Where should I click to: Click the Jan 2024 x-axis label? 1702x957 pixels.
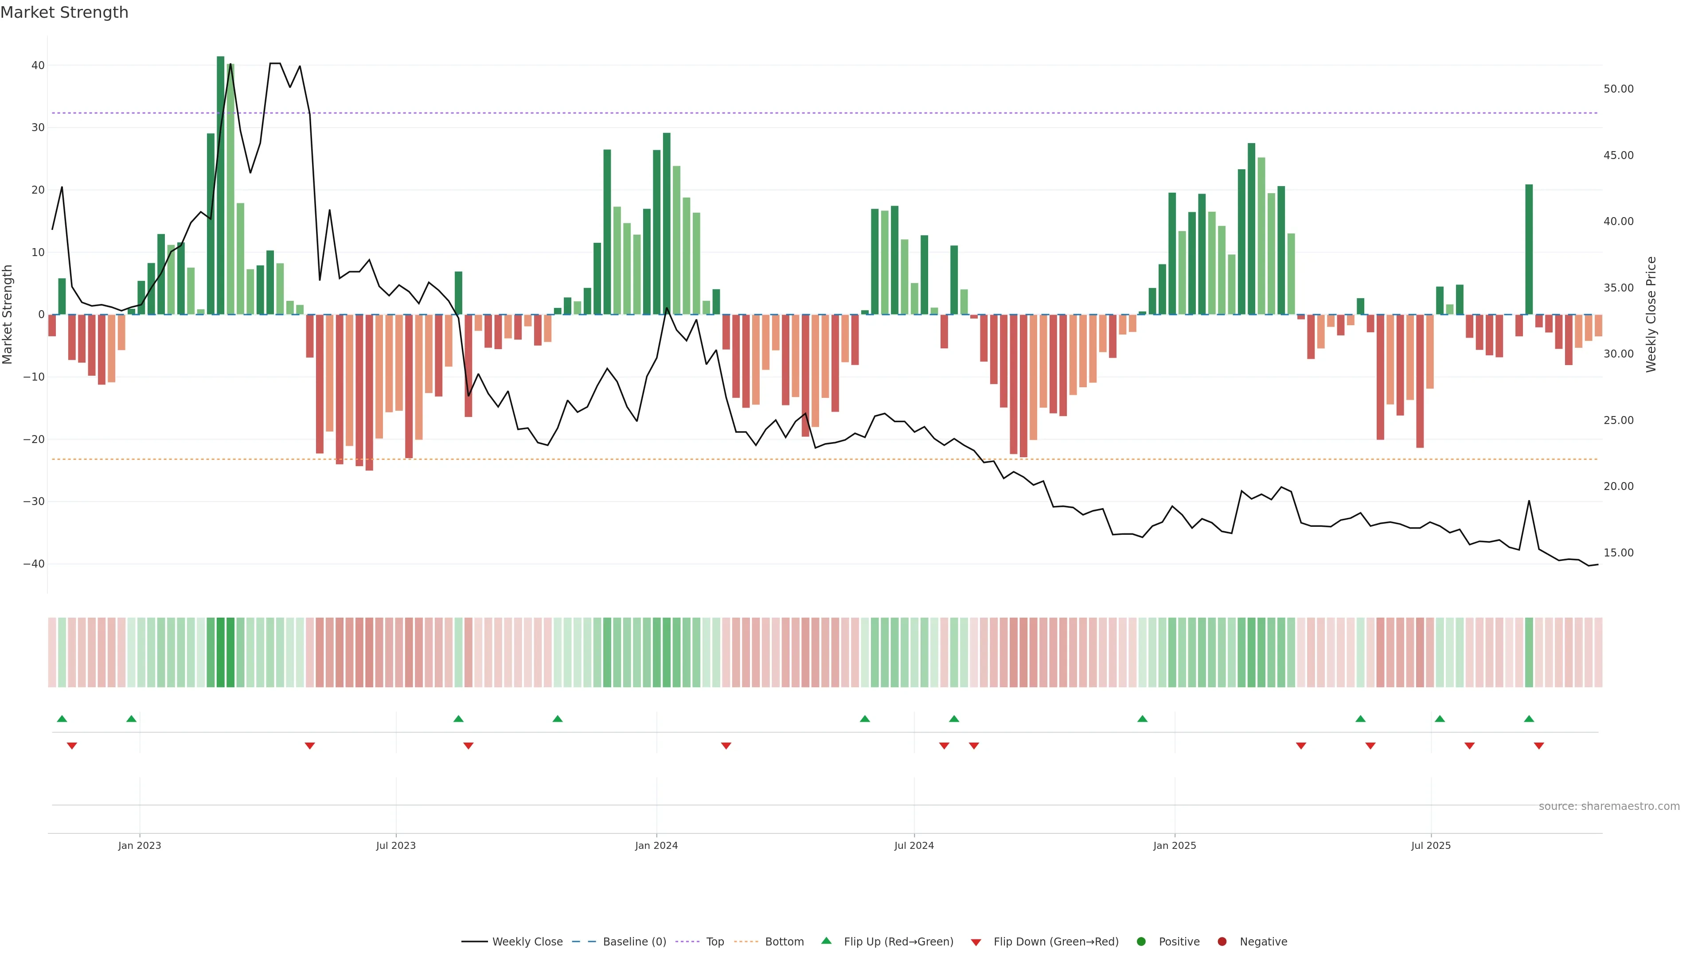point(656,845)
